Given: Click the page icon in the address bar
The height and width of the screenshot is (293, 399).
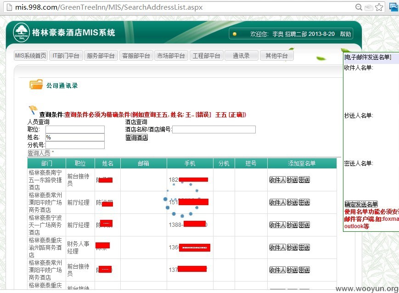Looking at the screenshot, I should pos(9,7).
